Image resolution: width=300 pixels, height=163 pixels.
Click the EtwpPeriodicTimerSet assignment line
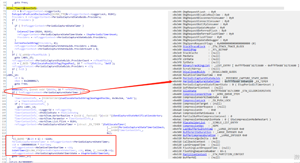pyautogui.click(x=61, y=153)
